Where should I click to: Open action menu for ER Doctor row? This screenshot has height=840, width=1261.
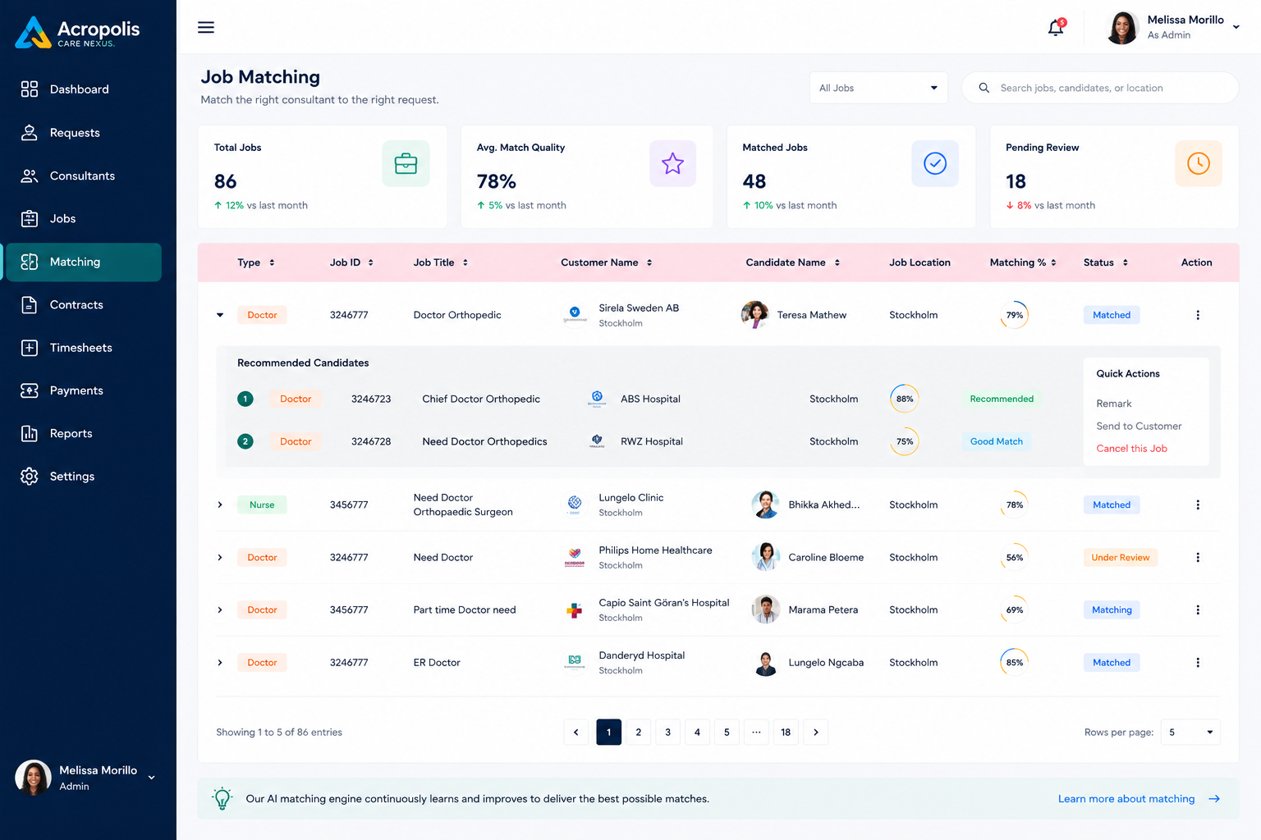[1198, 663]
